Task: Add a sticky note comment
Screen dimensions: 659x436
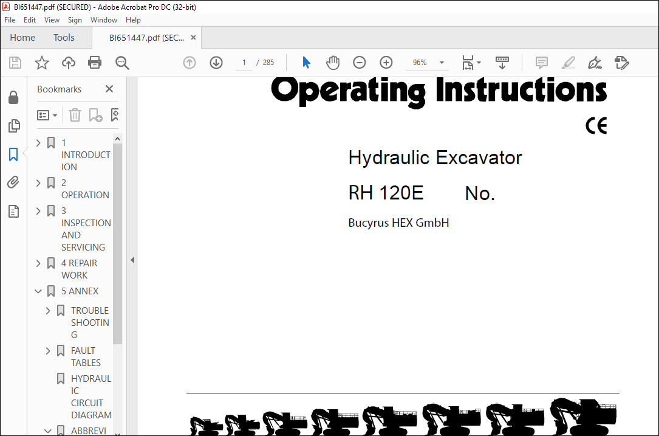Action: 541,63
